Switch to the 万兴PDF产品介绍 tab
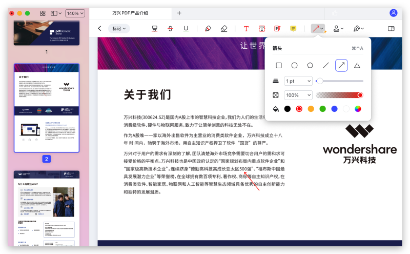The height and width of the screenshot is (254, 410). [130, 13]
